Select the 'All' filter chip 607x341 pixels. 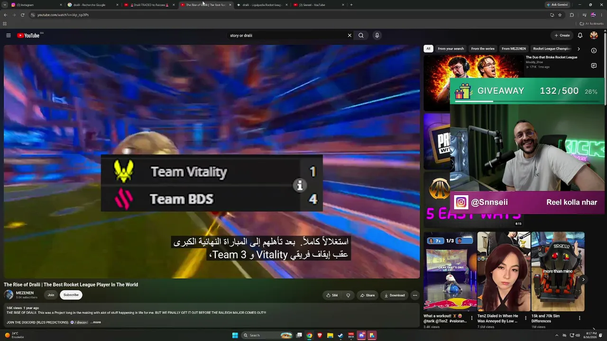click(x=428, y=49)
